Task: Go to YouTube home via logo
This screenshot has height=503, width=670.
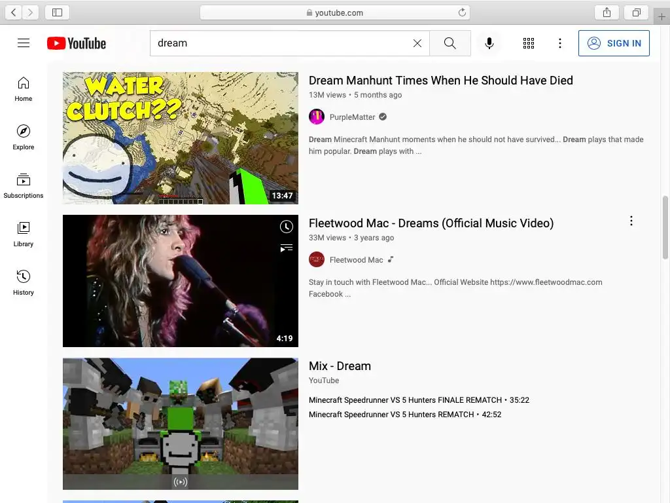Action: point(77,43)
